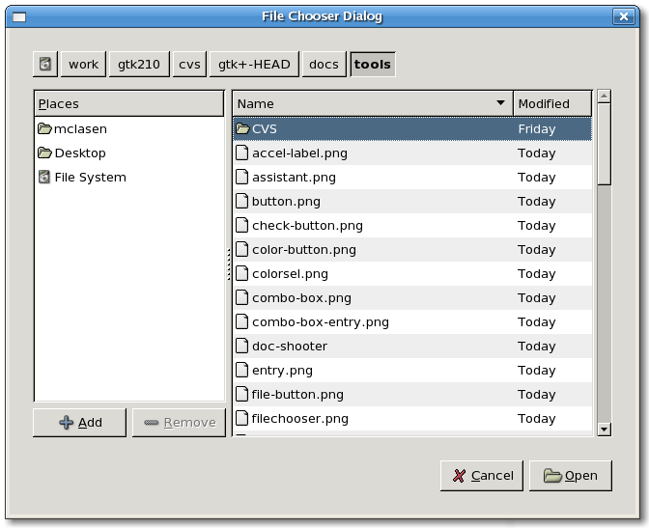Image resolution: width=649 pixels, height=528 pixels.
Task: Click the File System drive icon
Action: tap(44, 178)
